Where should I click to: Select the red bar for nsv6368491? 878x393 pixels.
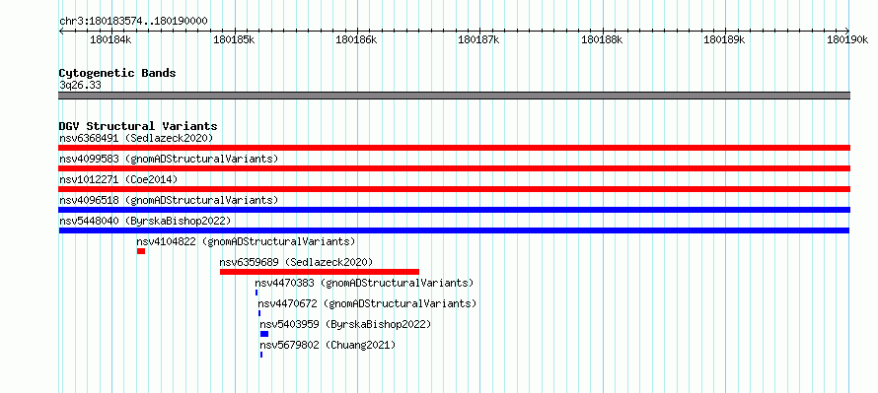(x=454, y=148)
